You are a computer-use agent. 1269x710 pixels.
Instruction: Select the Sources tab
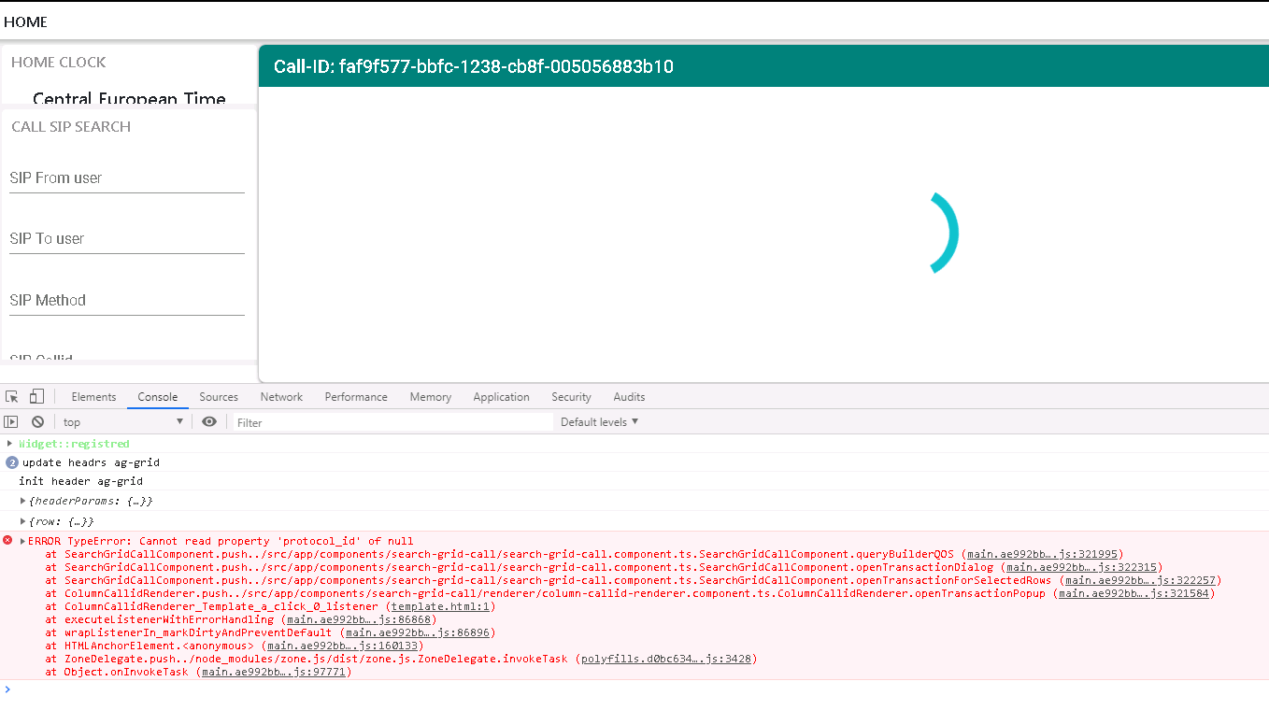[219, 396]
